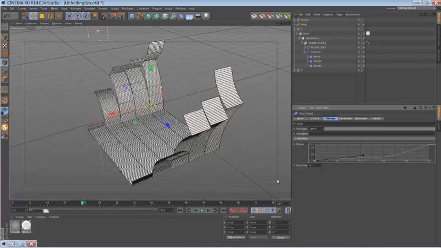This screenshot has width=441, height=248.
Task: Toggle the X-axis lock button
Action: pos(69,16)
